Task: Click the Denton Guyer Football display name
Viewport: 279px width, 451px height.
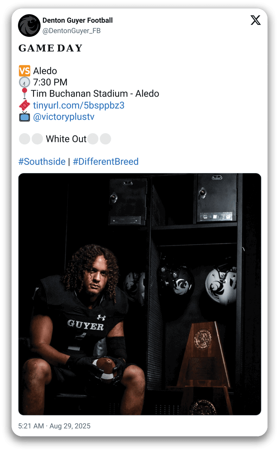Action: pyautogui.click(x=77, y=20)
